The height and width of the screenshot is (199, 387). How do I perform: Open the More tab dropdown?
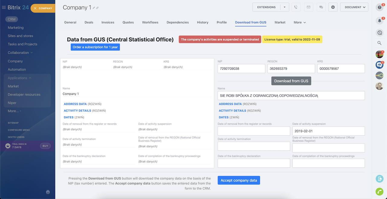point(300,22)
